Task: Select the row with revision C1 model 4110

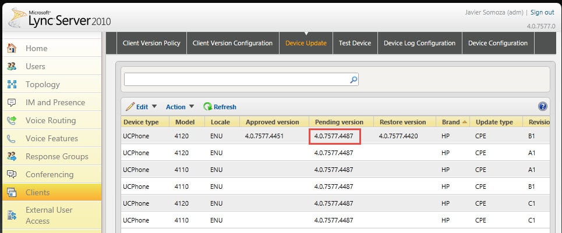Action: [x=335, y=220]
